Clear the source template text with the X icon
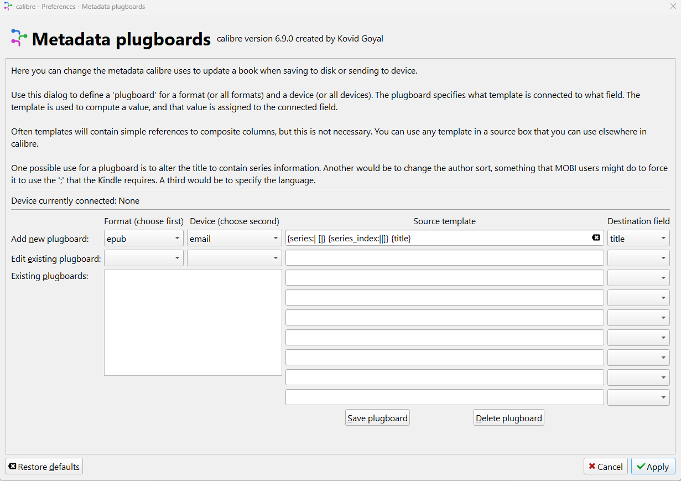 596,238
